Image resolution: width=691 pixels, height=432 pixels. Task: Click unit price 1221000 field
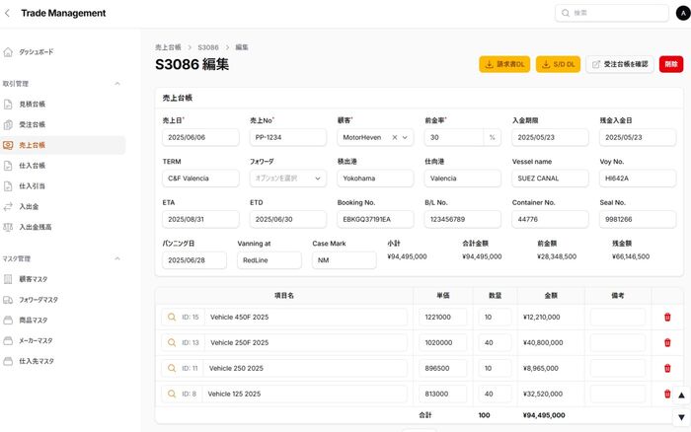[x=443, y=317]
